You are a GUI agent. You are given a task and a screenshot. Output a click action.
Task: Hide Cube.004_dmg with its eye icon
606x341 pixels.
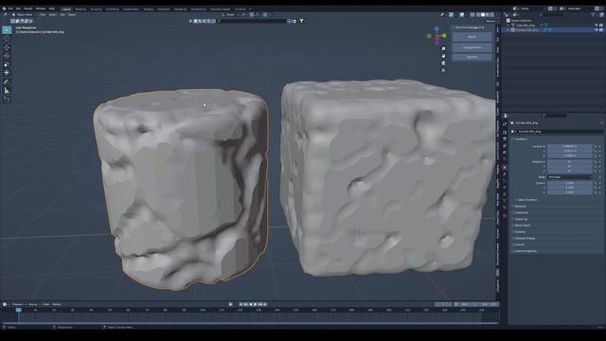coord(597,26)
